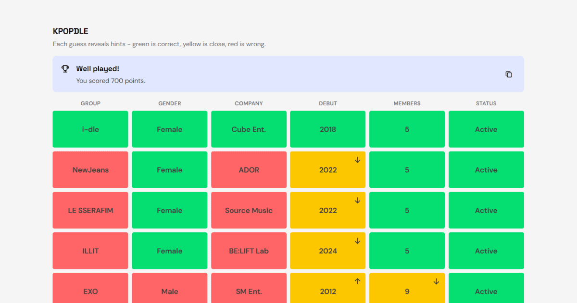The image size is (577, 303).
Task: Select the STATUS column header
Action: click(x=486, y=103)
